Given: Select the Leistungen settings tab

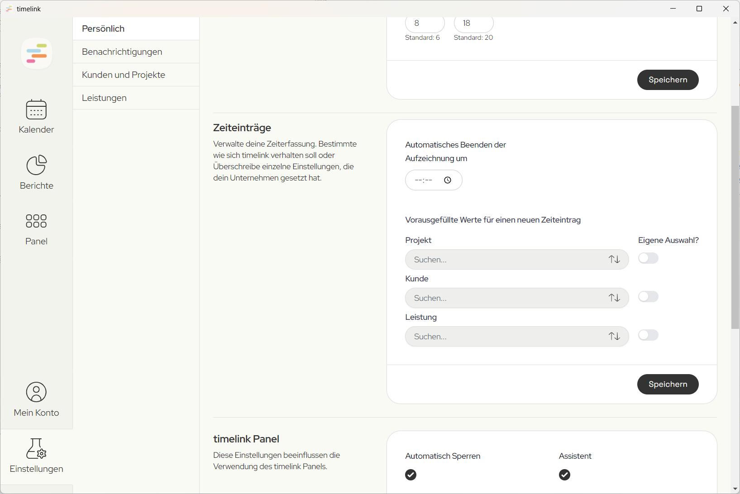Looking at the screenshot, I should 136,98.
